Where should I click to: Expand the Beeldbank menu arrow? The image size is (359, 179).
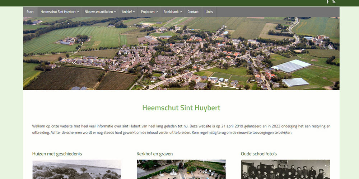[x=181, y=12]
